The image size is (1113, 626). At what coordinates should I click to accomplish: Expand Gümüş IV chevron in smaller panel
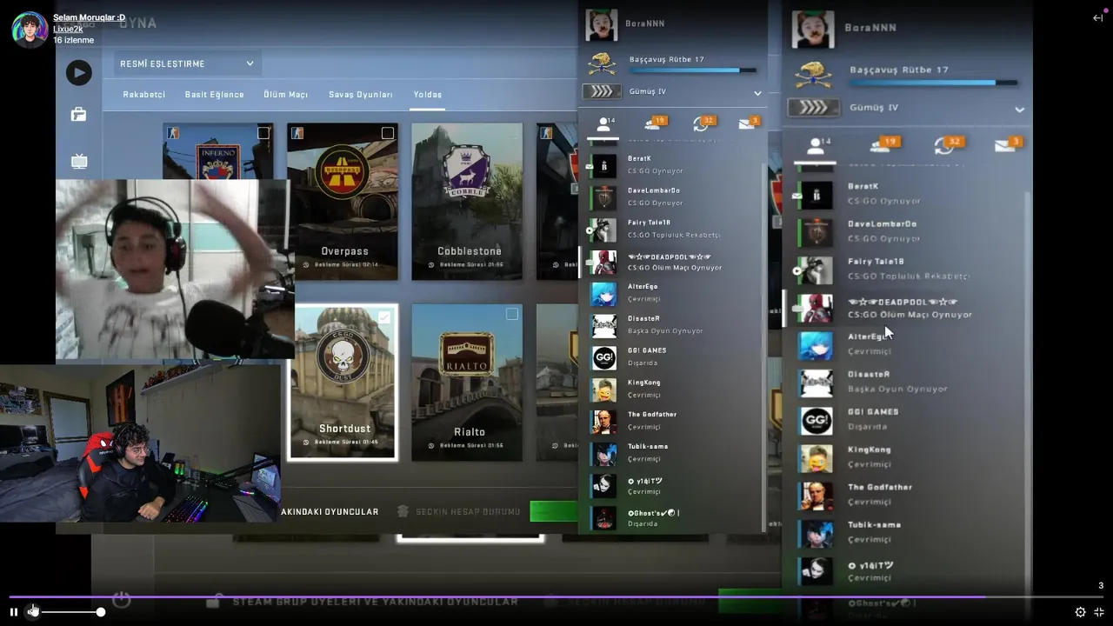[x=757, y=93]
